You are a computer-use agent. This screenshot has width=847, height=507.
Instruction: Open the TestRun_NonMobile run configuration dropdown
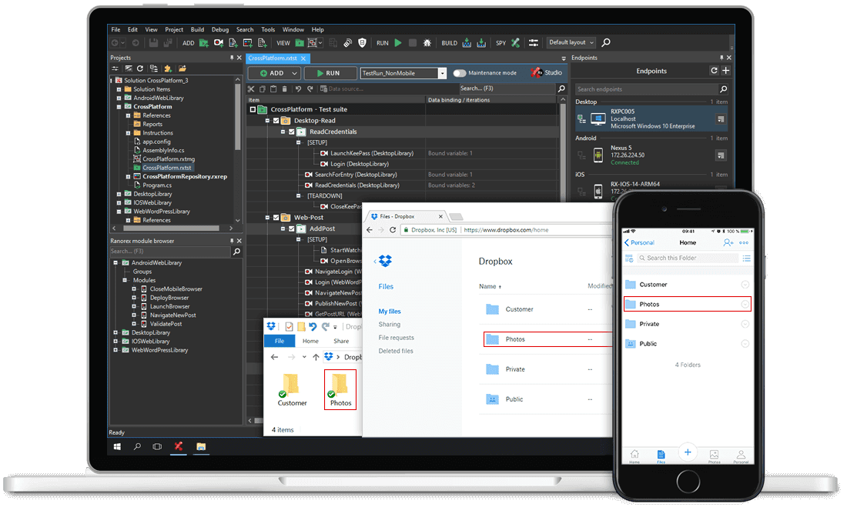[442, 73]
